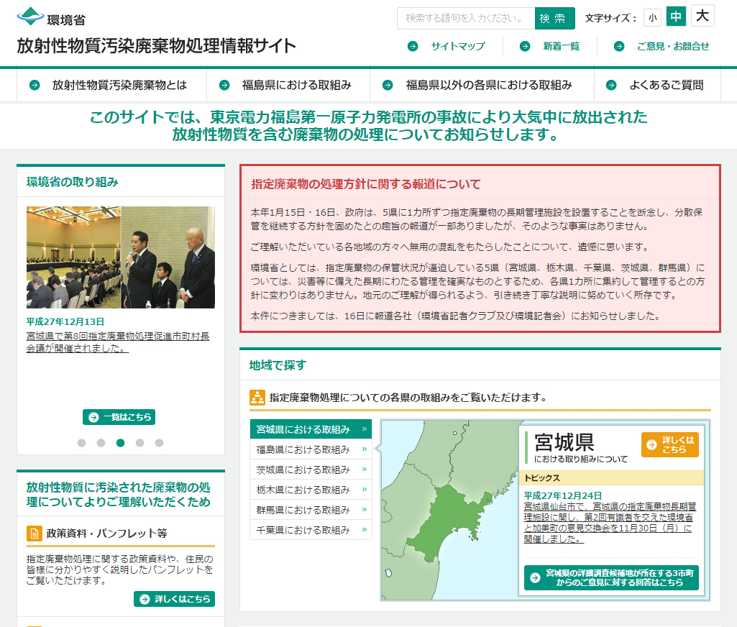
Task: Go to fourth carousel slide dot
Action: (x=139, y=443)
